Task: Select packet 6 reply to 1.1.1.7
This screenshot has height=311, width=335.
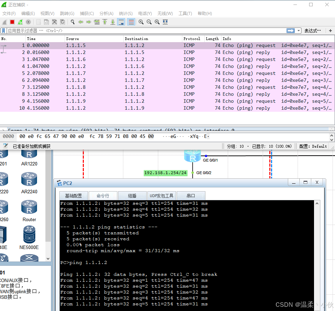Action: (167, 80)
